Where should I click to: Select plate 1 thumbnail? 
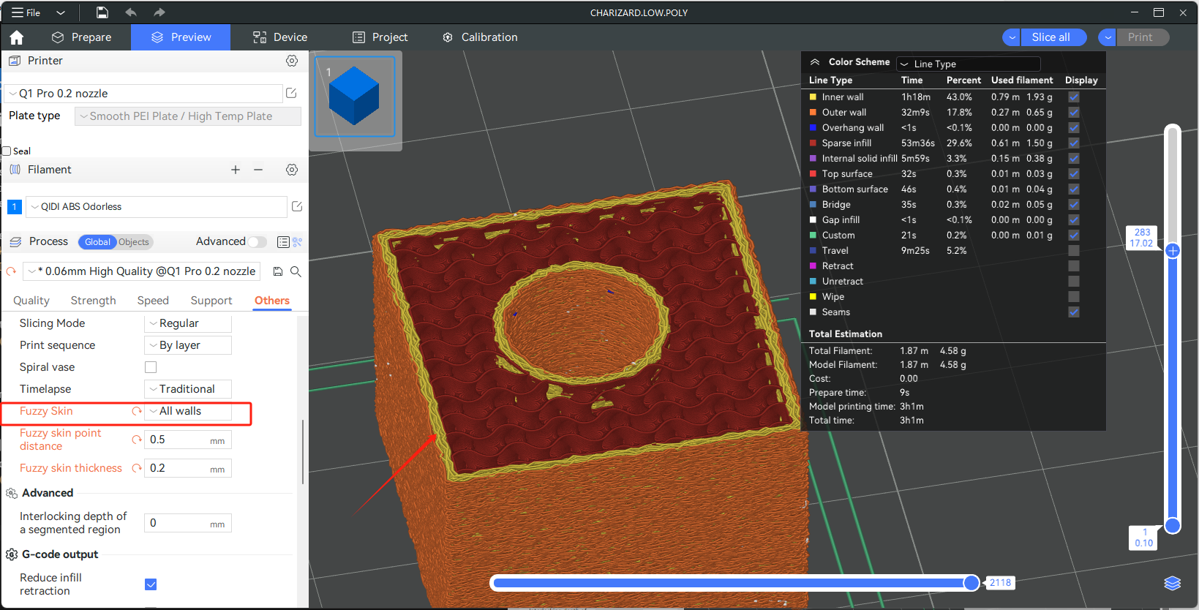[x=355, y=97]
